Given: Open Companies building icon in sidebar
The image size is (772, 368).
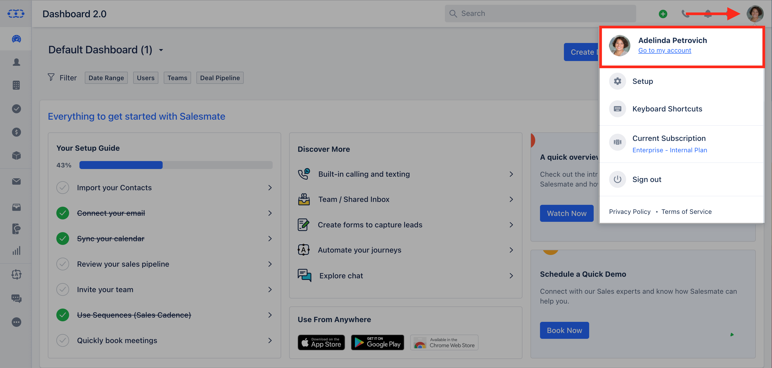Looking at the screenshot, I should point(16,85).
